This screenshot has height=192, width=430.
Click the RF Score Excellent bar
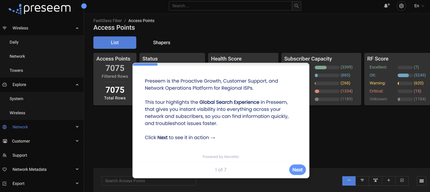(405, 67)
